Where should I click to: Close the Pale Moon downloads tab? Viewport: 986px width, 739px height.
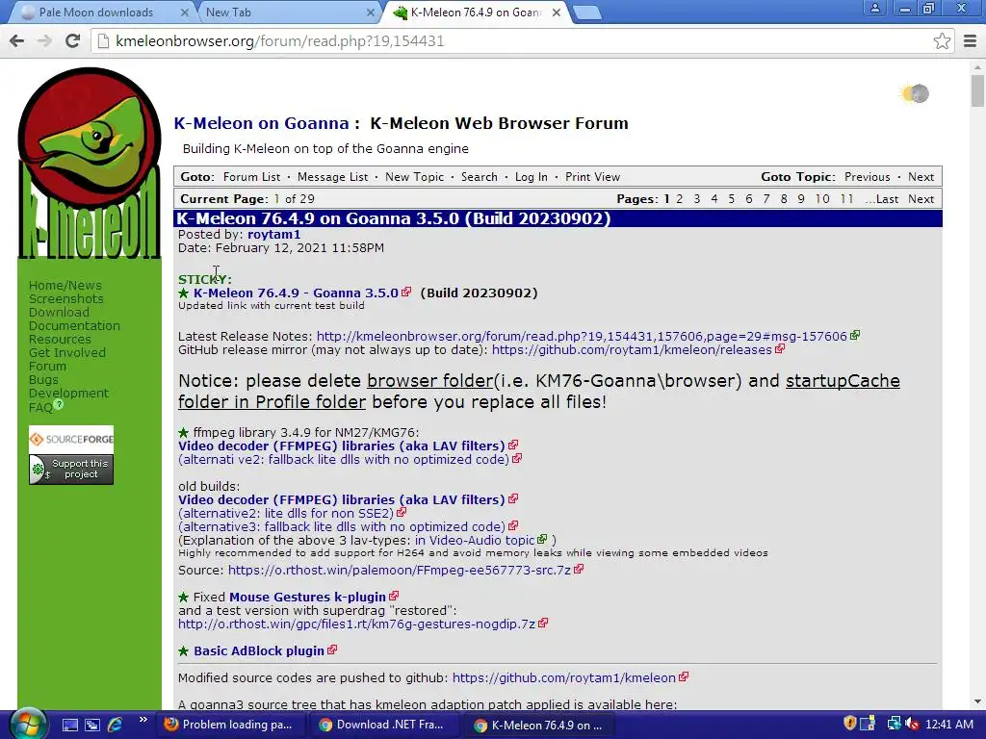[x=184, y=13]
